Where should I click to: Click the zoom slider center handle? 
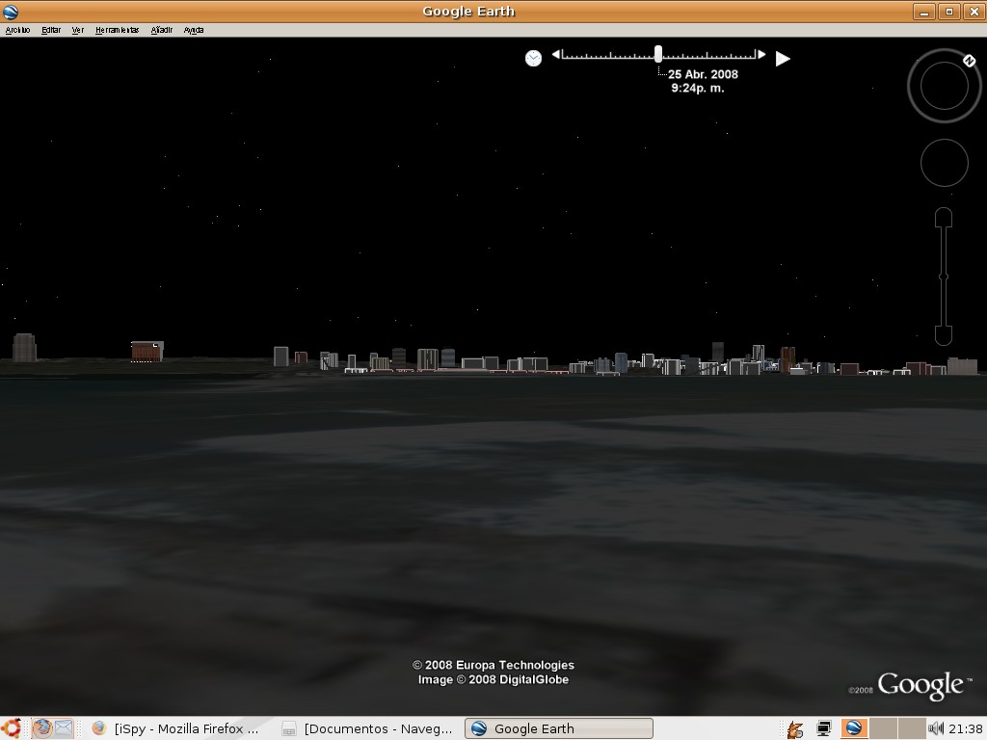coord(944,277)
